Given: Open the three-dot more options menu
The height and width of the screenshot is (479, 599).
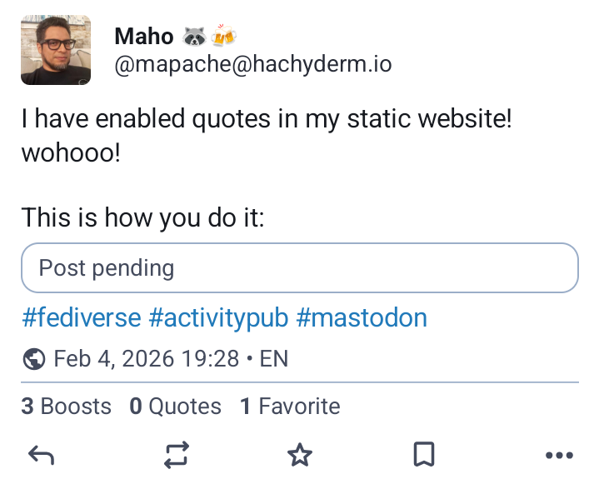Looking at the screenshot, I should [558, 455].
